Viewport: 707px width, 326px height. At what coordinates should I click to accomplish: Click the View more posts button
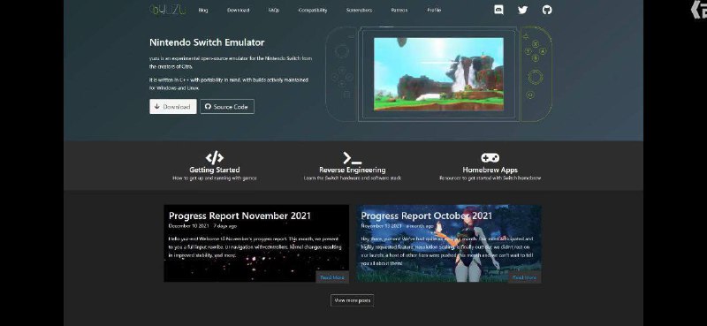click(x=352, y=300)
